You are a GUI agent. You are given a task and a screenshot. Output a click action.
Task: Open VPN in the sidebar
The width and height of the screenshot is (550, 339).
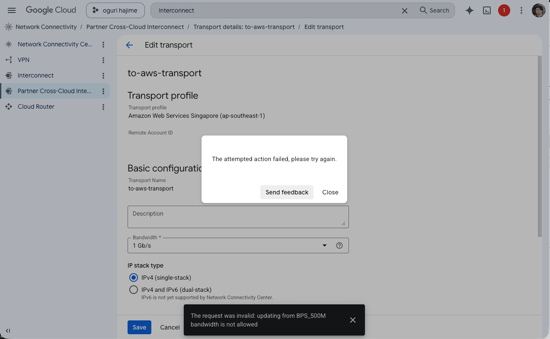(55, 60)
